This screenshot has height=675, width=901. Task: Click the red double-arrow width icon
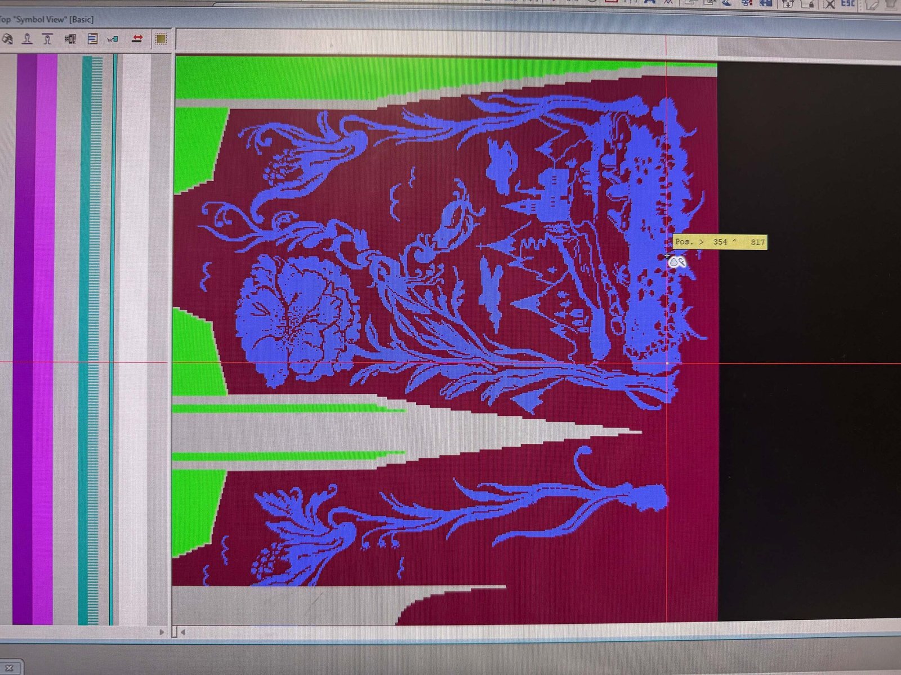coord(137,38)
